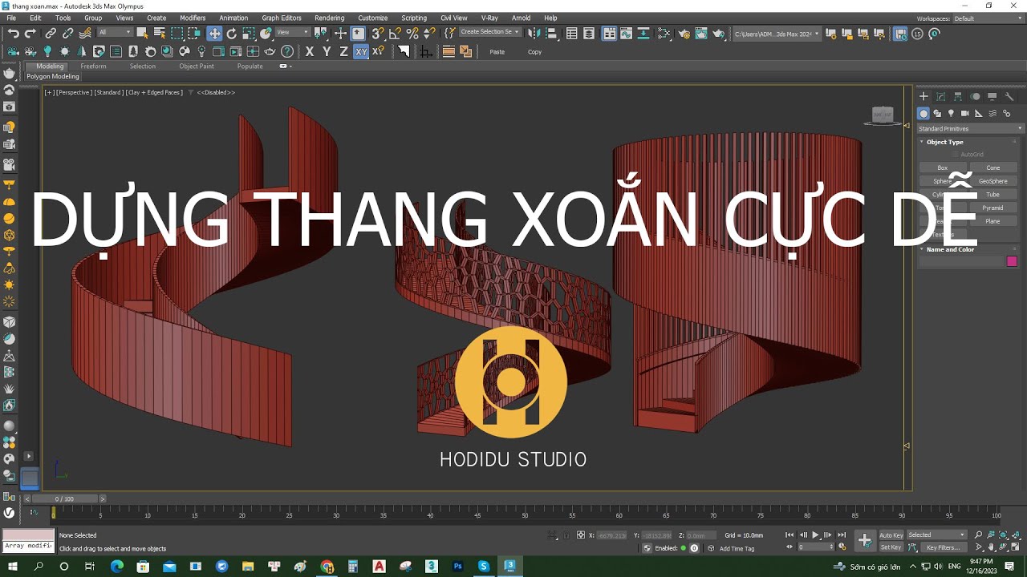This screenshot has height=577, width=1027.
Task: Click the Undo arrow icon
Action: click(14, 33)
